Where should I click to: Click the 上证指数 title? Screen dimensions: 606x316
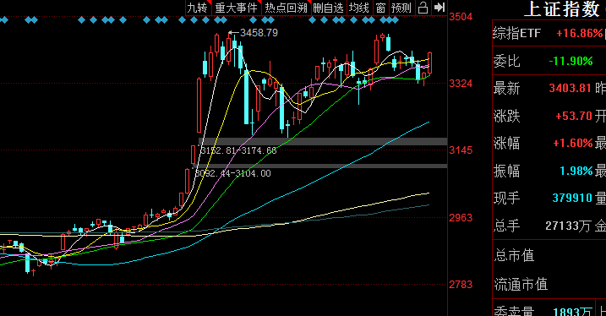point(561,9)
